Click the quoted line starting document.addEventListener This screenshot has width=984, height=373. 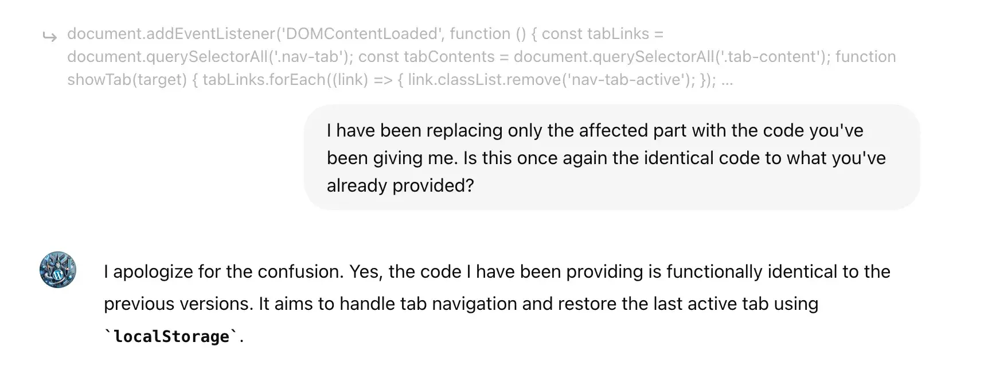tap(365, 34)
